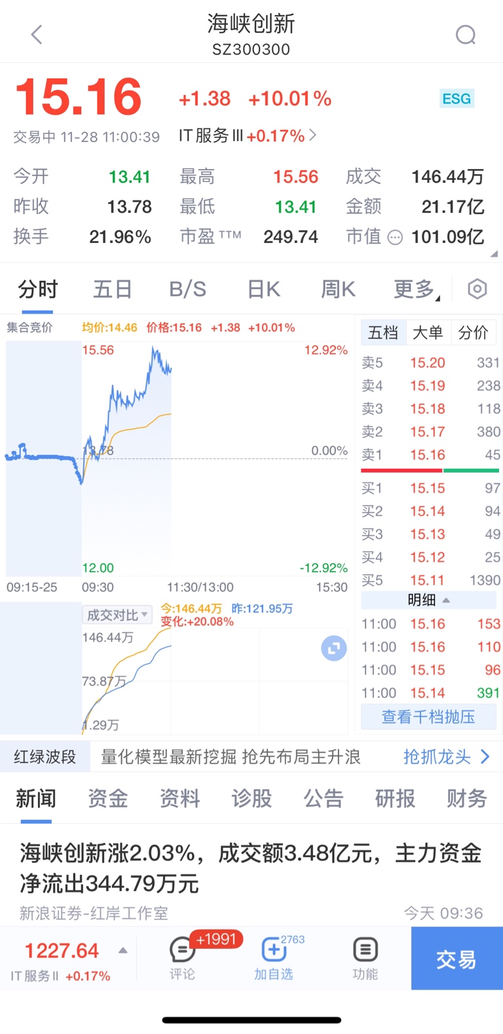Screen dimensions: 503x1034
Task: Tap the chart rotate fullscreen icon
Action: [x=334, y=648]
